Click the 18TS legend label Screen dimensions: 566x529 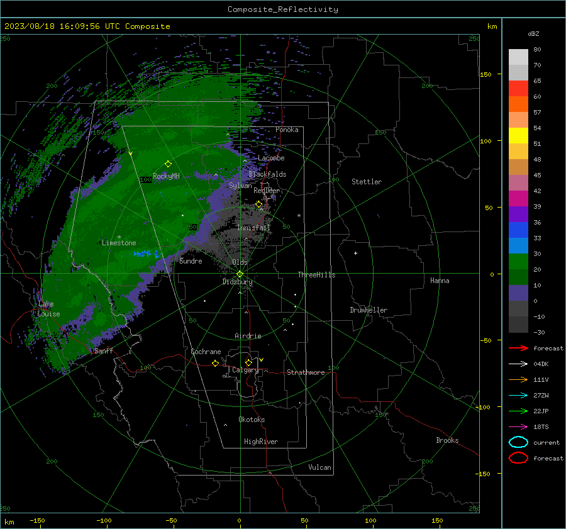click(541, 427)
